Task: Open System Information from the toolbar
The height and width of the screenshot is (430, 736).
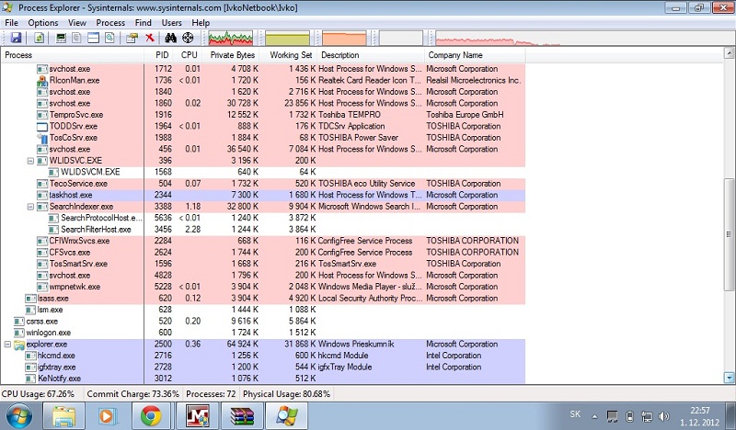Action: click(62, 38)
